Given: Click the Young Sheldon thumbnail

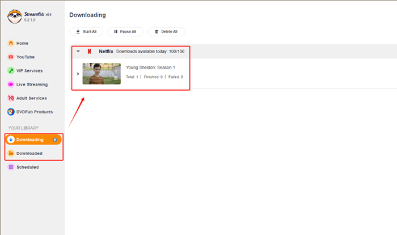Looking at the screenshot, I should click(102, 74).
